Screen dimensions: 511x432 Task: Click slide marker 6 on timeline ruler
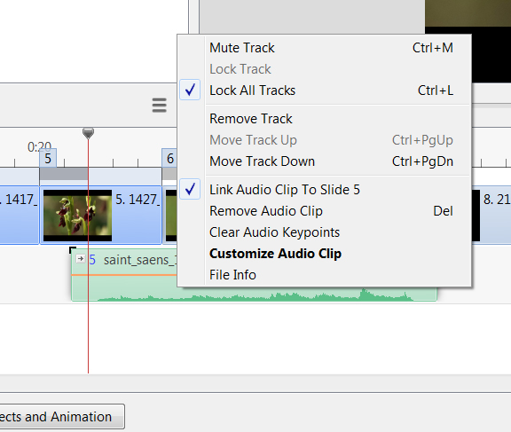[x=169, y=158]
